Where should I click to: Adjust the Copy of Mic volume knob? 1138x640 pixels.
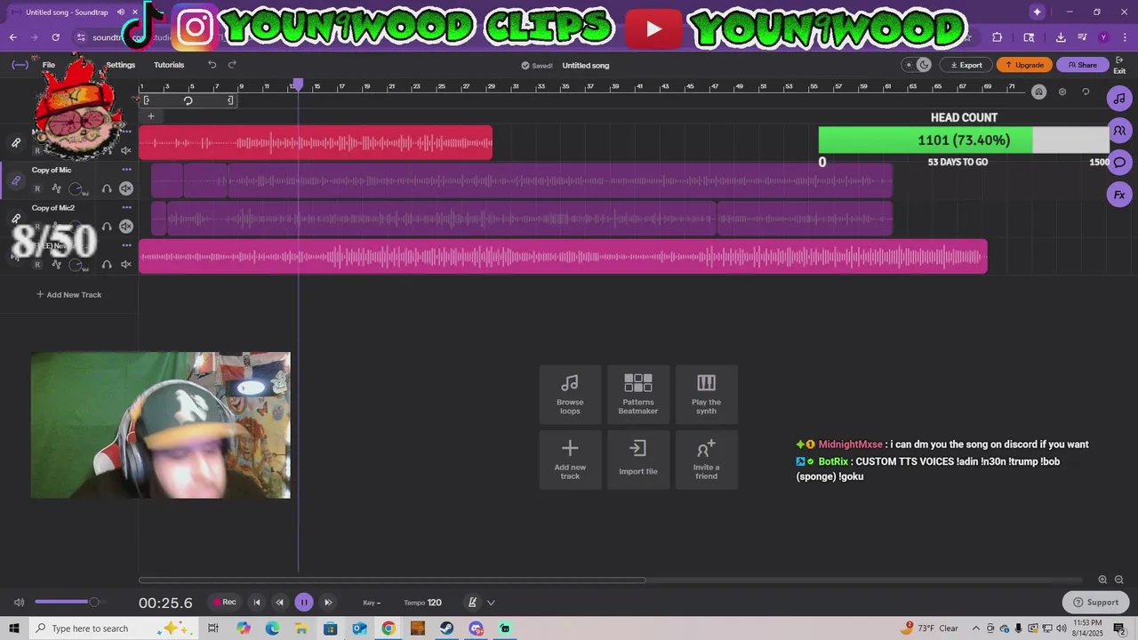[x=77, y=188]
